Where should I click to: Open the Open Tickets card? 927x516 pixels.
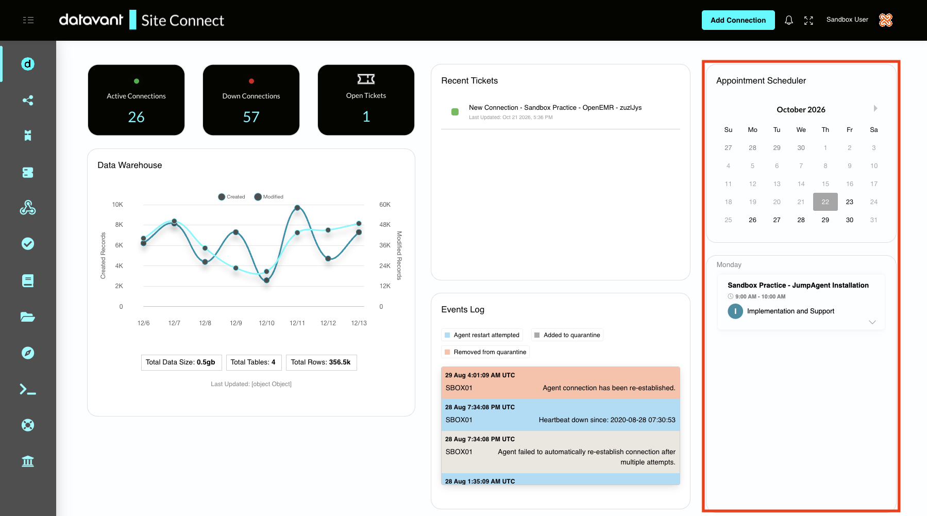(366, 100)
